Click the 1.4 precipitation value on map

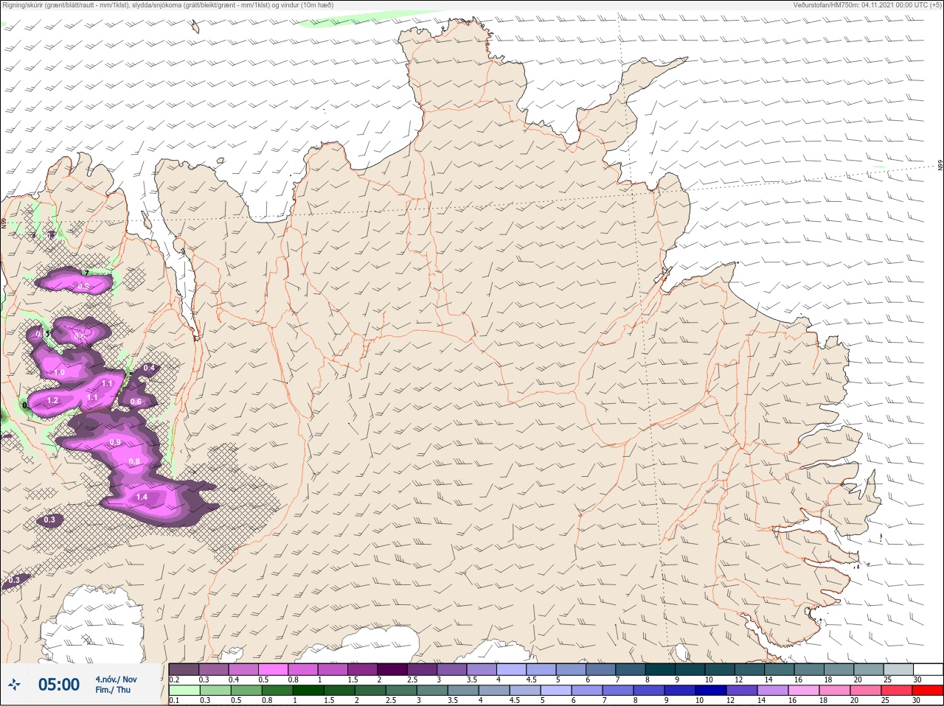coord(142,497)
